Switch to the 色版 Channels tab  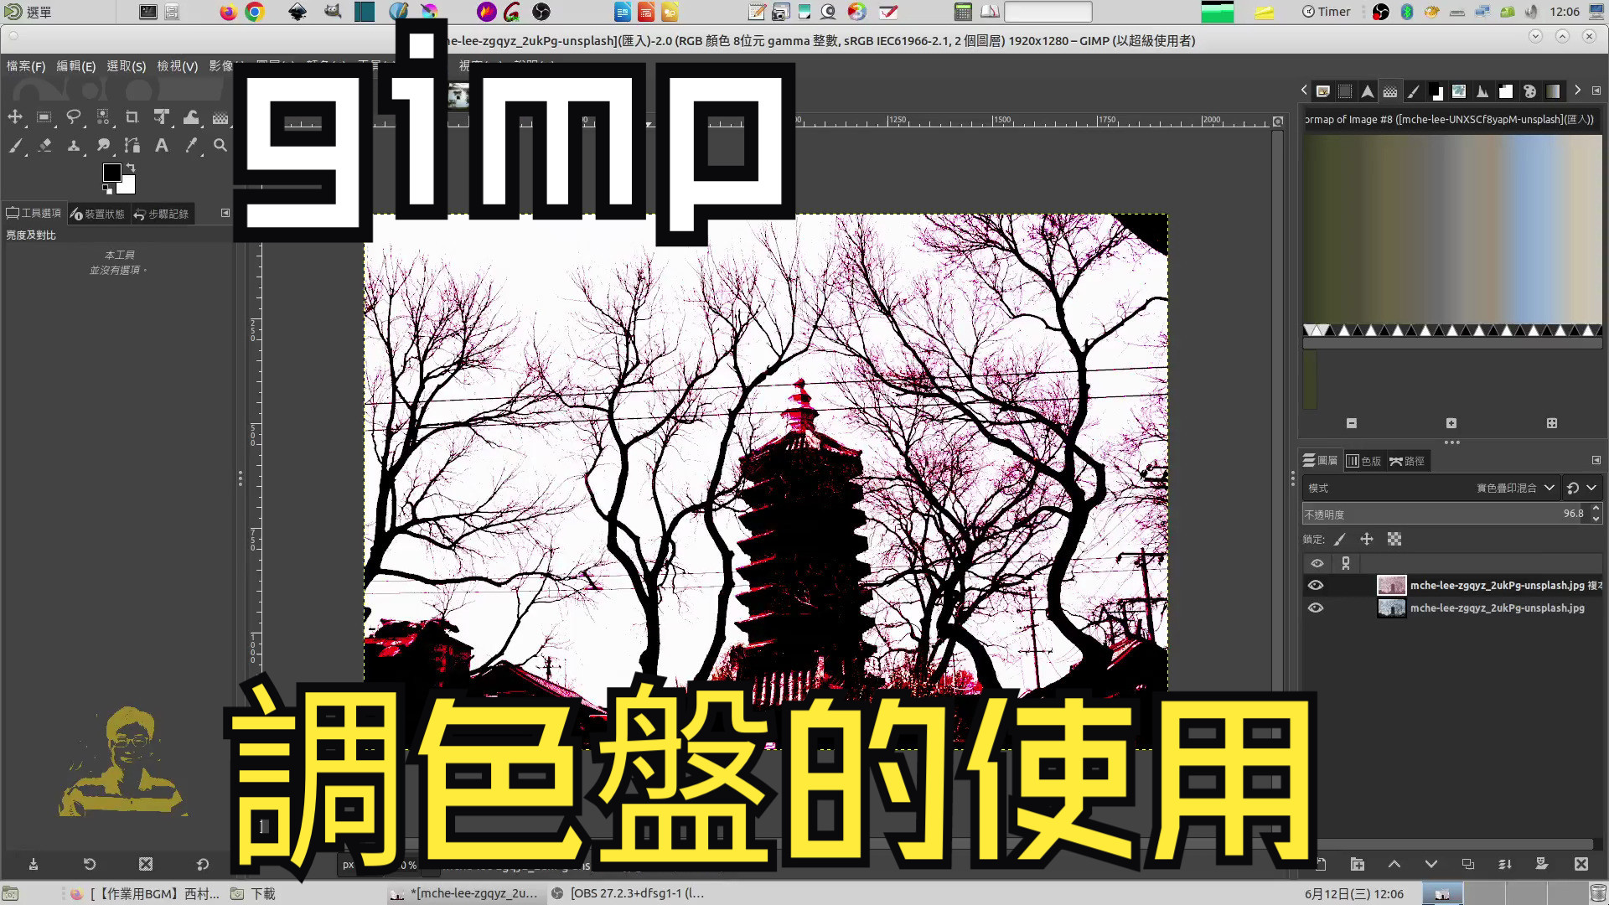click(x=1363, y=461)
